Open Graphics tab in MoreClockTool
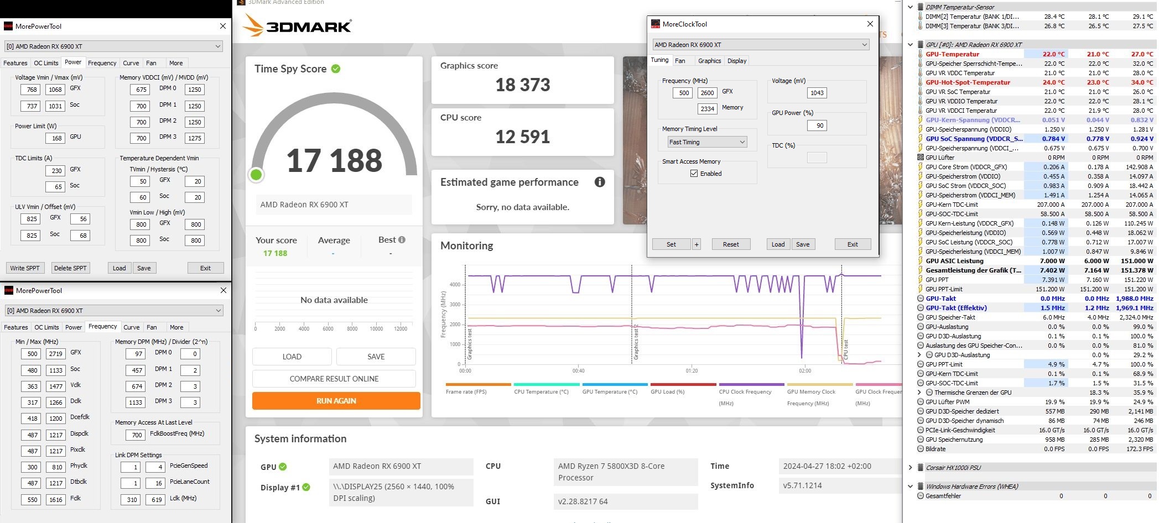The image size is (1159, 523). tap(709, 61)
